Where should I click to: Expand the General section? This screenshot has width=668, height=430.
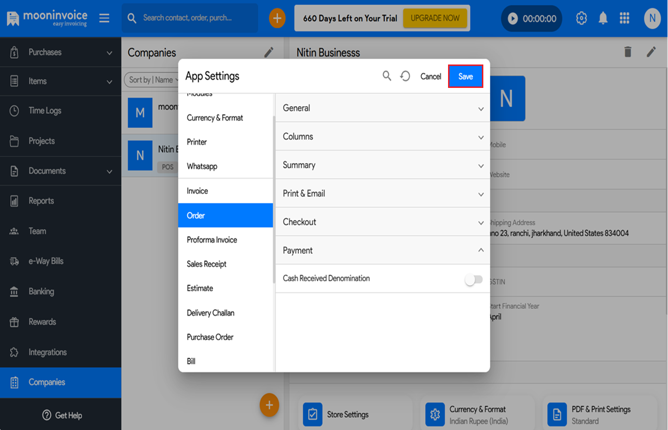tap(383, 108)
